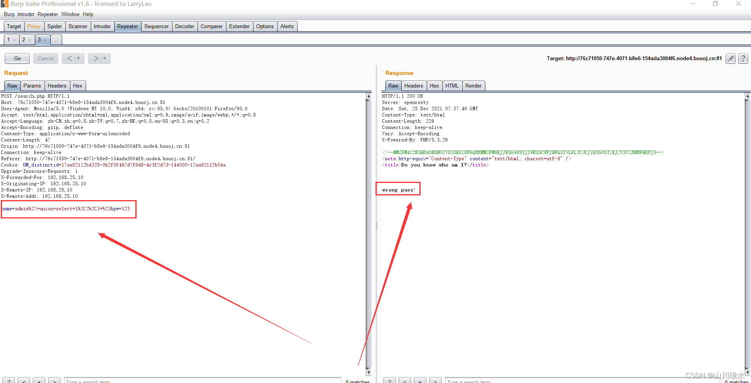Click the Go button to send request

[17, 58]
